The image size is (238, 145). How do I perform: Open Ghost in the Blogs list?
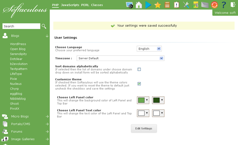(14, 104)
